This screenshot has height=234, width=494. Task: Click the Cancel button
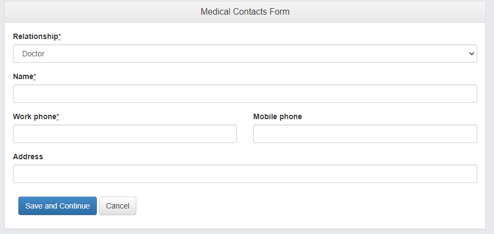117,206
